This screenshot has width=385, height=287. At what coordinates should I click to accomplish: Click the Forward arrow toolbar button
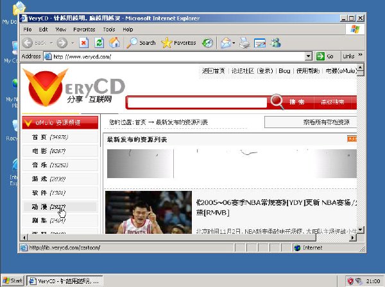pos(62,43)
